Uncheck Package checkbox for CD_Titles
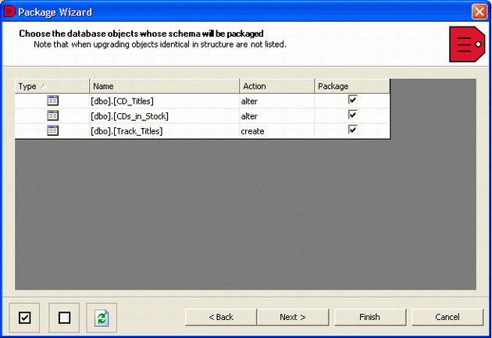The image size is (492, 338). pos(352,100)
